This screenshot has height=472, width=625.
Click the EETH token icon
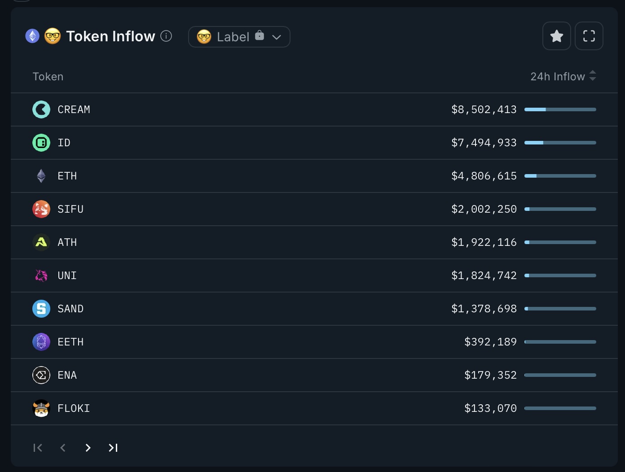(41, 342)
